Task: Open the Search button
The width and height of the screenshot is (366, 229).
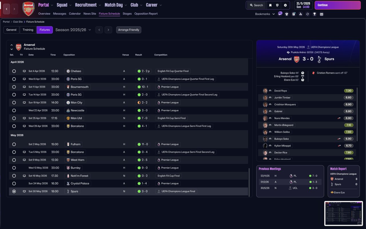Action: [256, 5]
